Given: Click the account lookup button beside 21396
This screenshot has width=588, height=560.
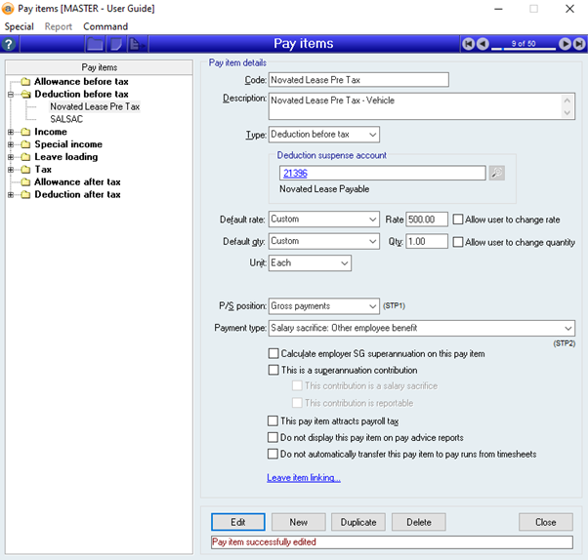Looking at the screenshot, I should click(x=496, y=173).
